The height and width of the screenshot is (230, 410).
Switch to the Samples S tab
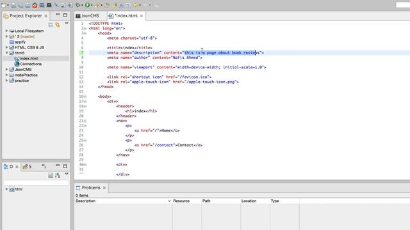tap(27, 167)
